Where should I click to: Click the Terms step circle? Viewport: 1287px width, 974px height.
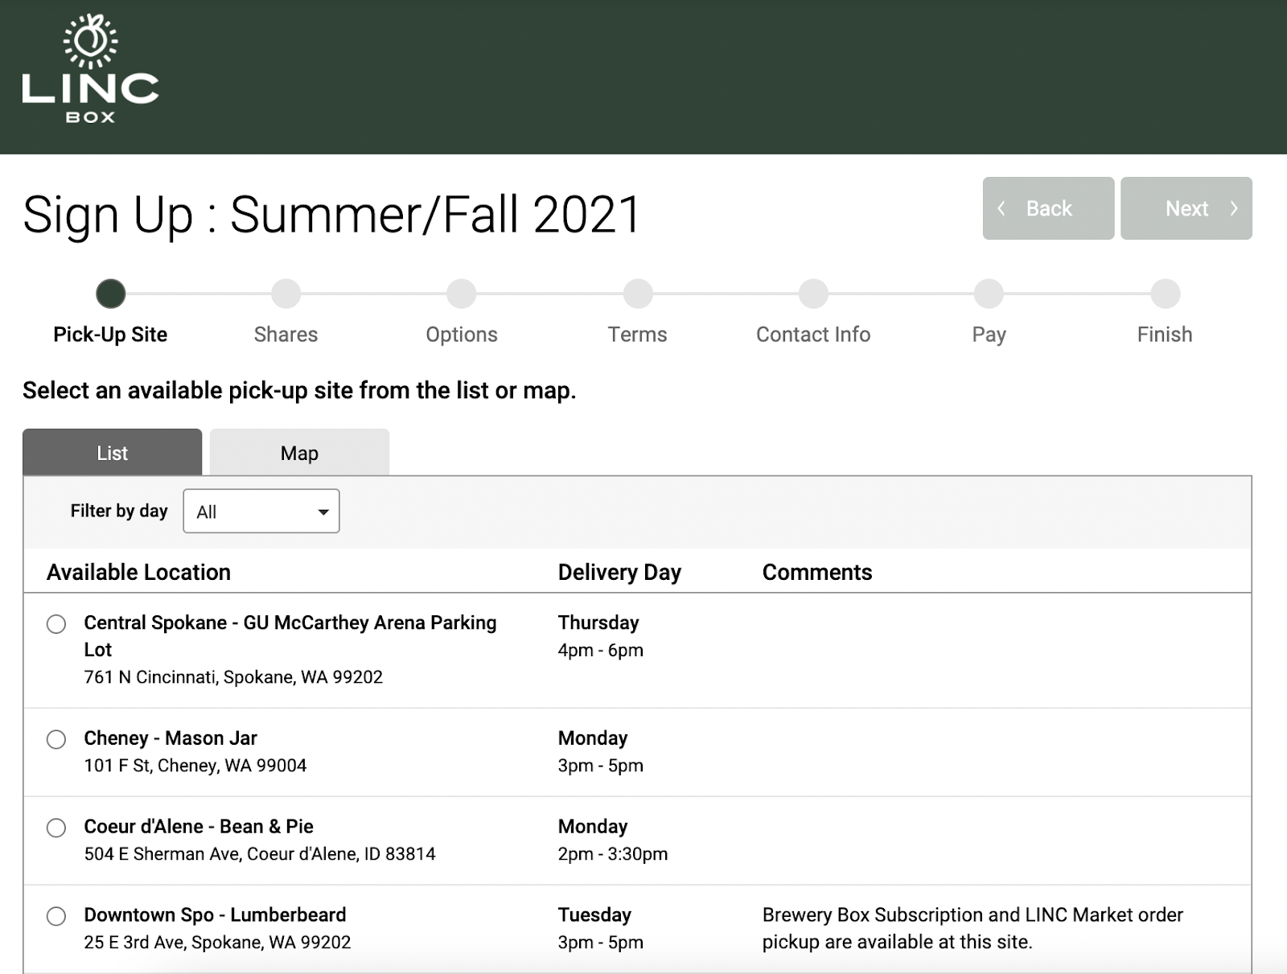coord(637,294)
